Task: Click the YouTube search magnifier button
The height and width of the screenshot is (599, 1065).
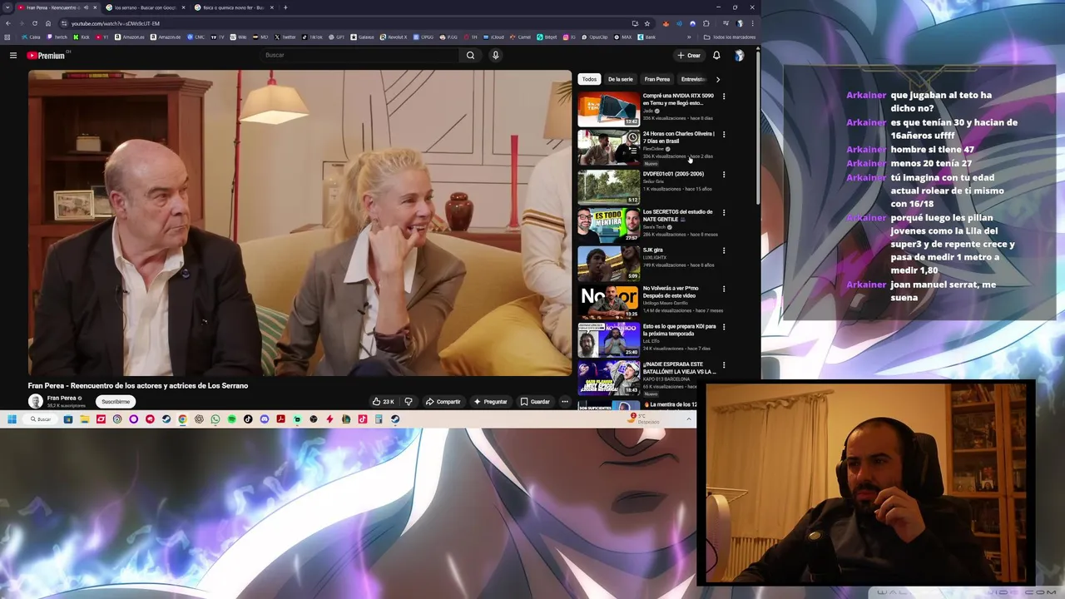Action: 470,55
